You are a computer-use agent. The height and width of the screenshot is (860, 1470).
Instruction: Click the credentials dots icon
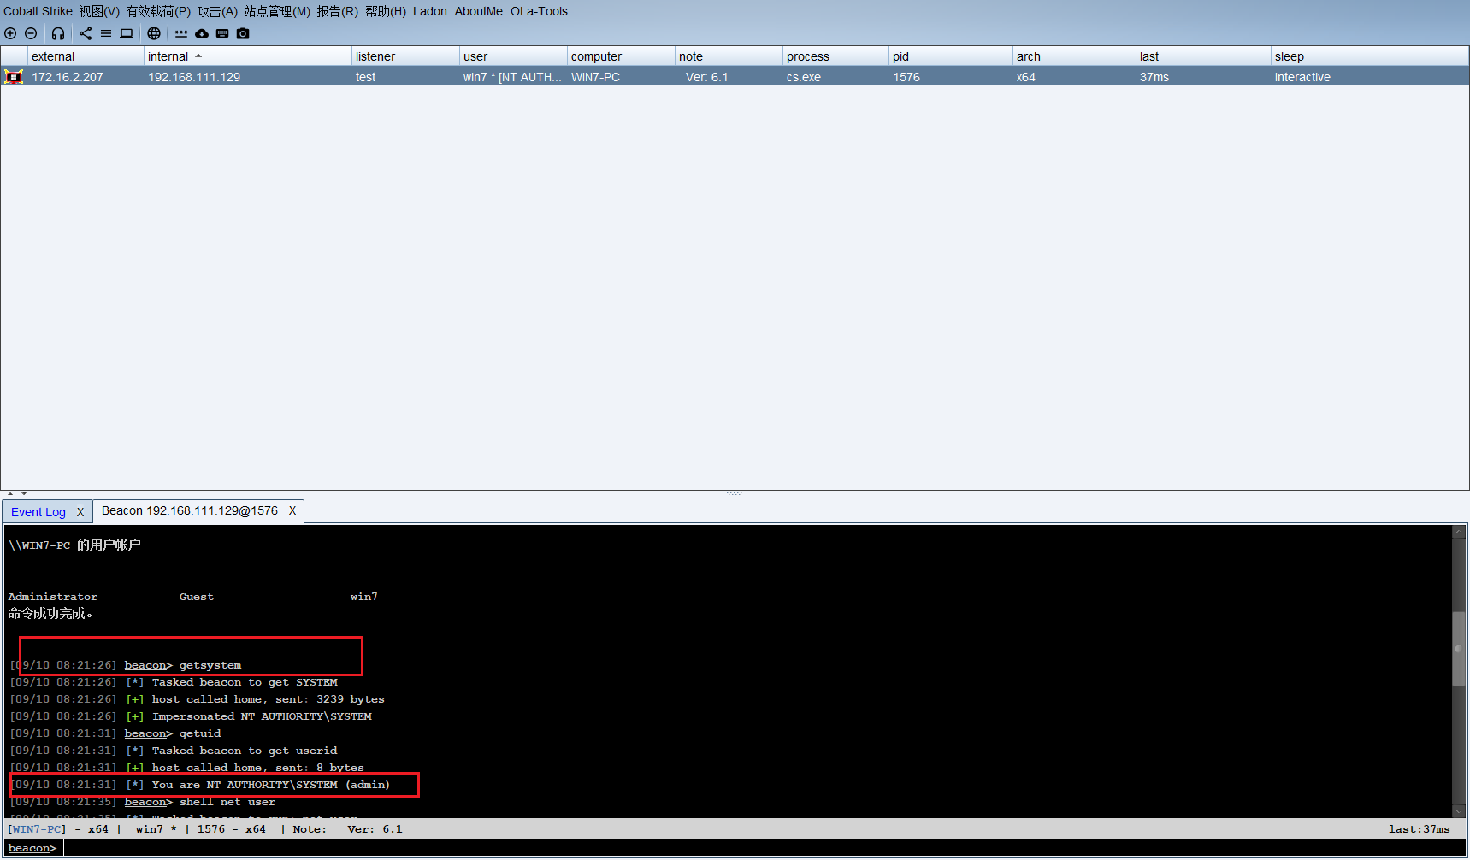pos(181,33)
